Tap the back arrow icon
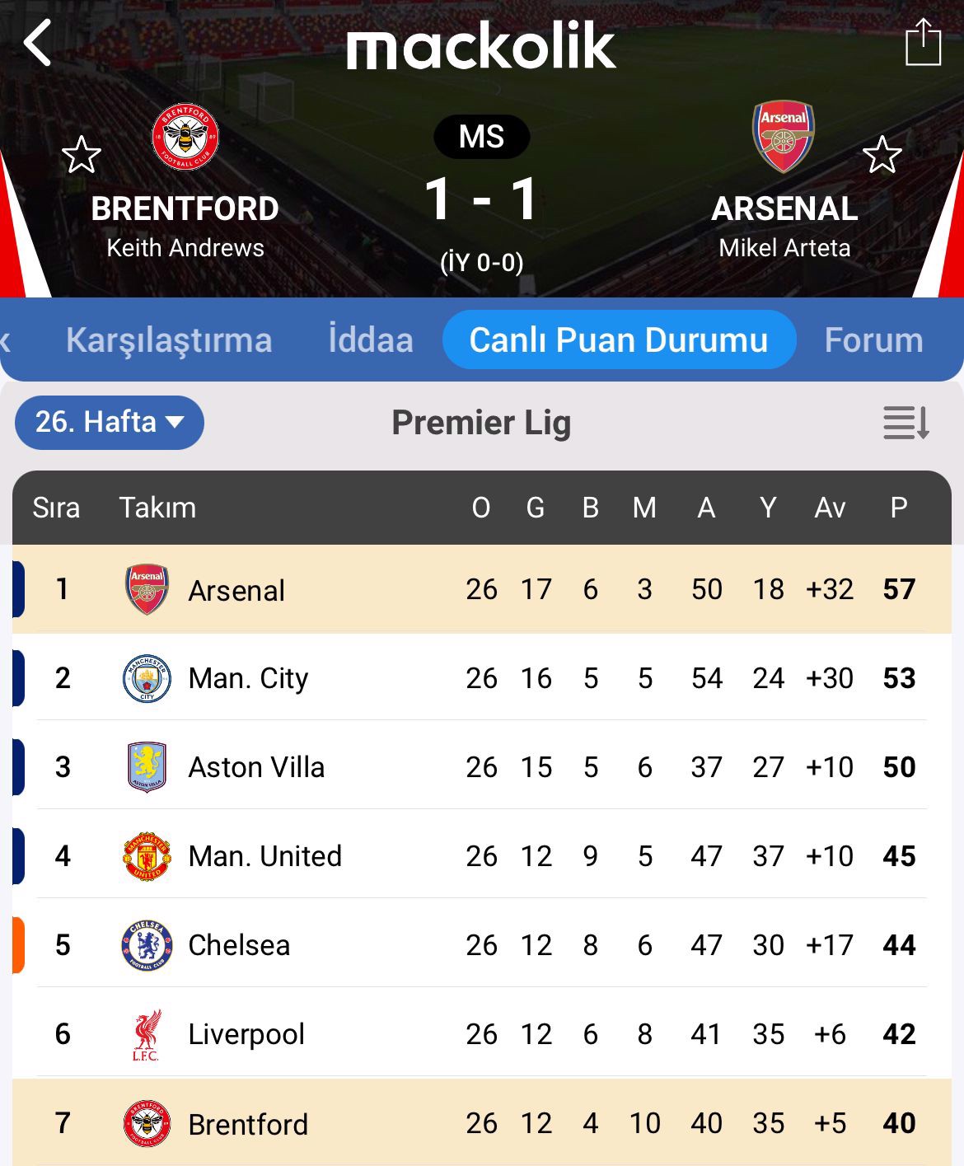The image size is (964, 1166). click(x=38, y=43)
